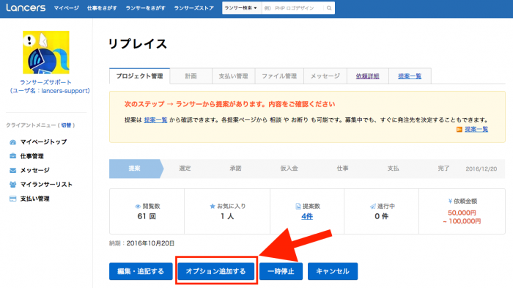
Task: Click the document icon beside 提案数
Action: tap(298, 207)
